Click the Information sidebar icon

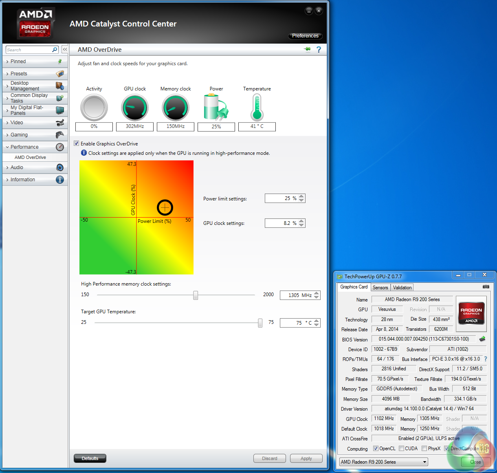[60, 180]
